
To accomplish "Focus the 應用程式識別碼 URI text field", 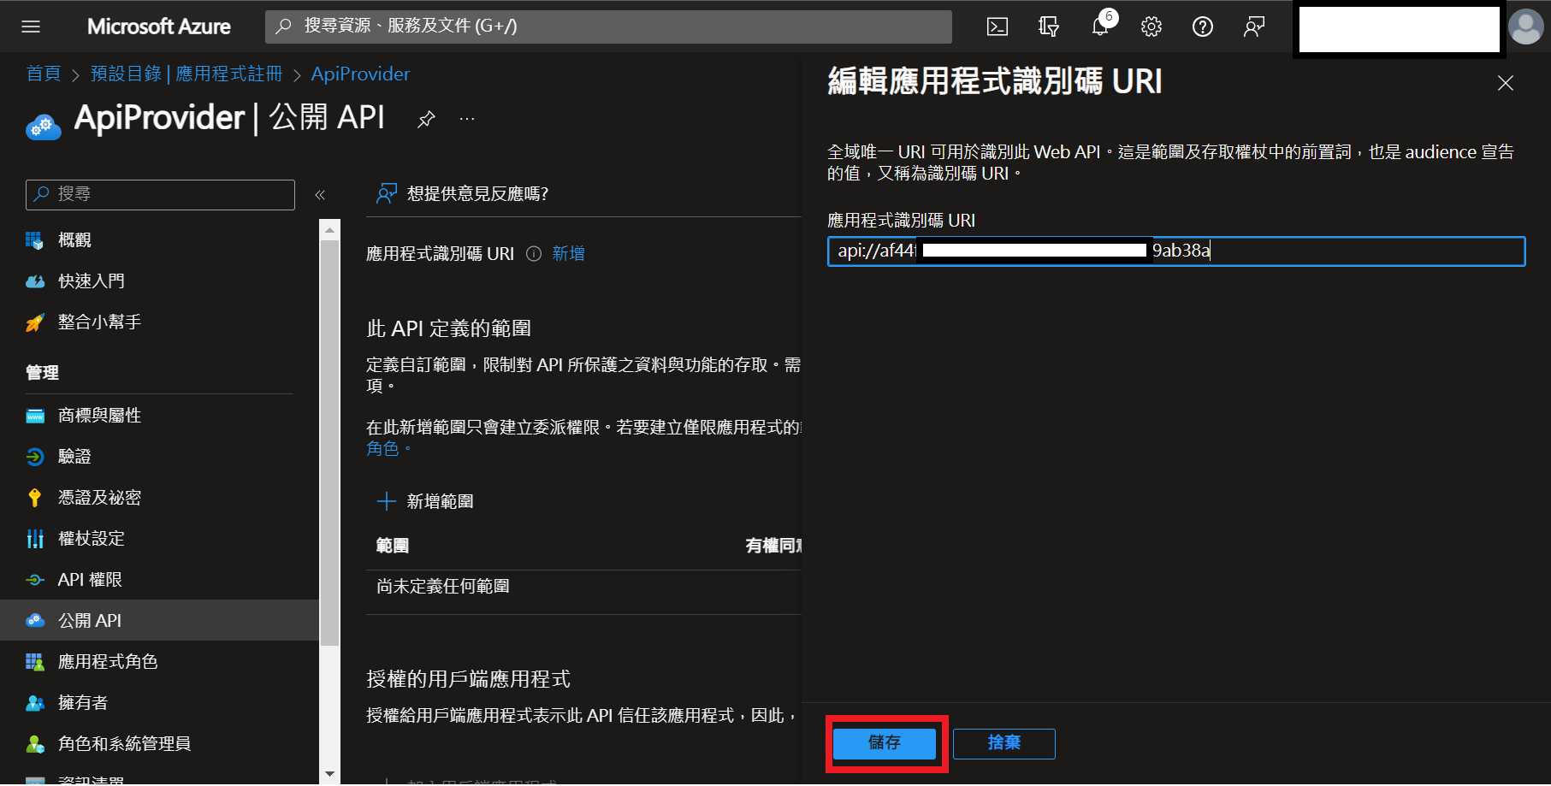I will (1176, 251).
